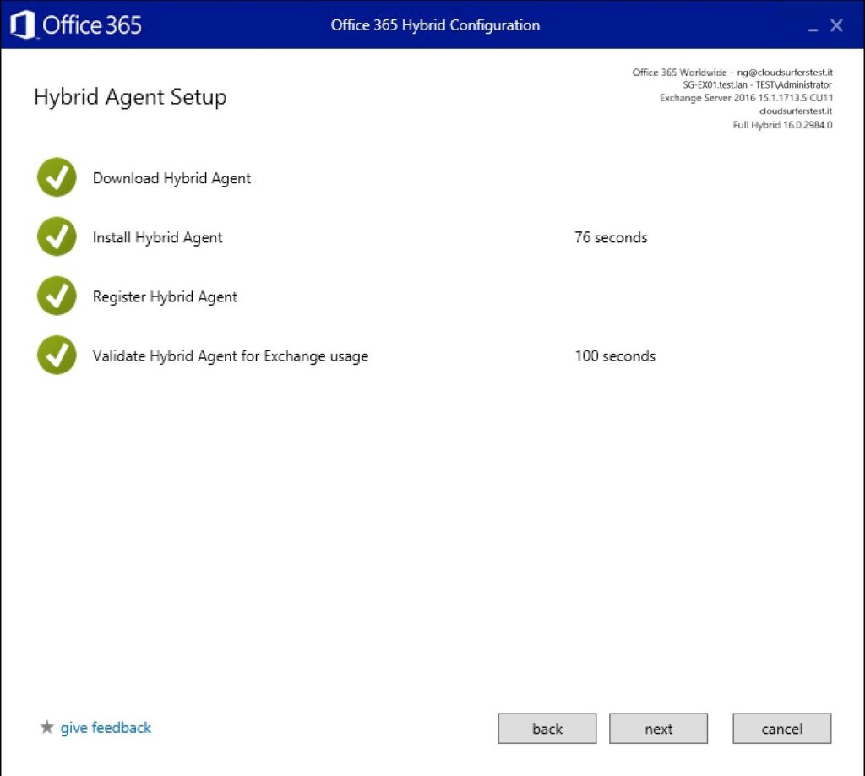865x776 pixels.
Task: Click the 100 seconds duration text
Action: [615, 356]
